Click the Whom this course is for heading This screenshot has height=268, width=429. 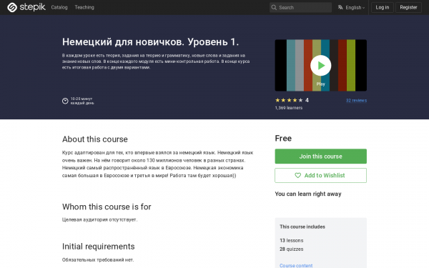point(107,207)
